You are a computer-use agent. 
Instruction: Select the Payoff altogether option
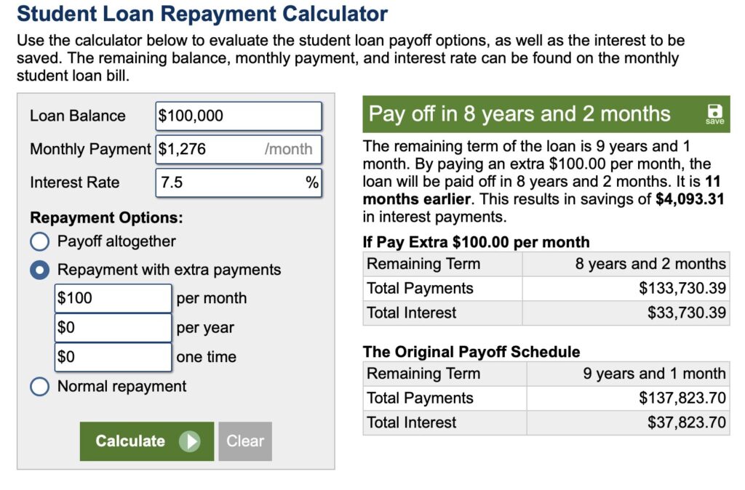coord(39,241)
